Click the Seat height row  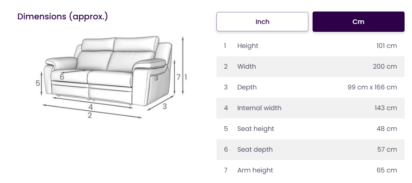click(x=310, y=129)
